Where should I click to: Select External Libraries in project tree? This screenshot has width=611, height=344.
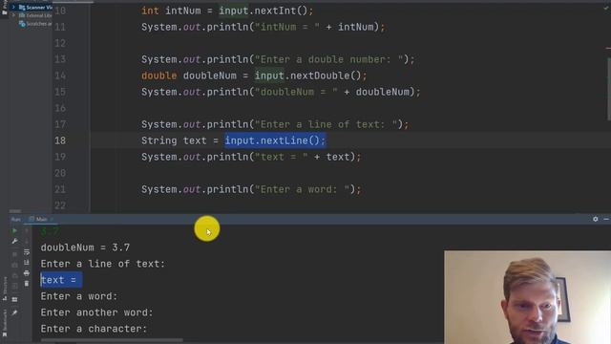(x=35, y=15)
